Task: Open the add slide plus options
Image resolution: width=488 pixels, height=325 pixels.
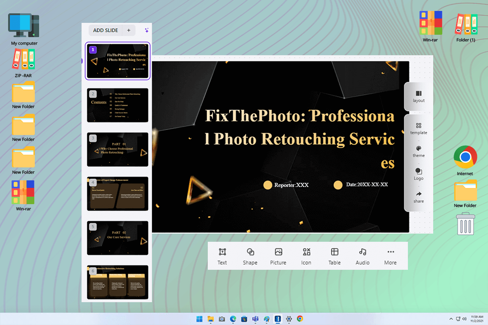Action: coord(129,30)
